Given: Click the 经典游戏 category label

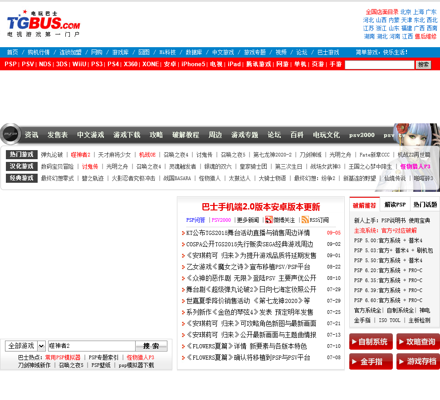Looking at the screenshot, I should coord(22,178).
